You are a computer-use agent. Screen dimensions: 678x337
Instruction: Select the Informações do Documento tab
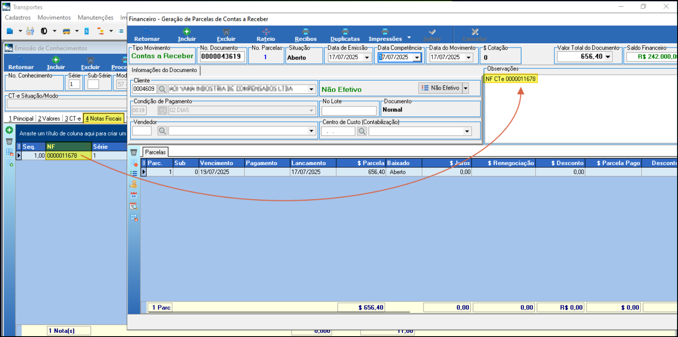click(164, 70)
